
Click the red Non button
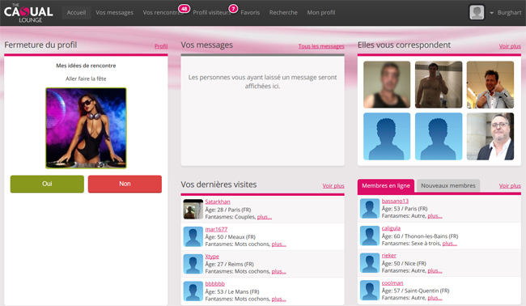(x=125, y=184)
